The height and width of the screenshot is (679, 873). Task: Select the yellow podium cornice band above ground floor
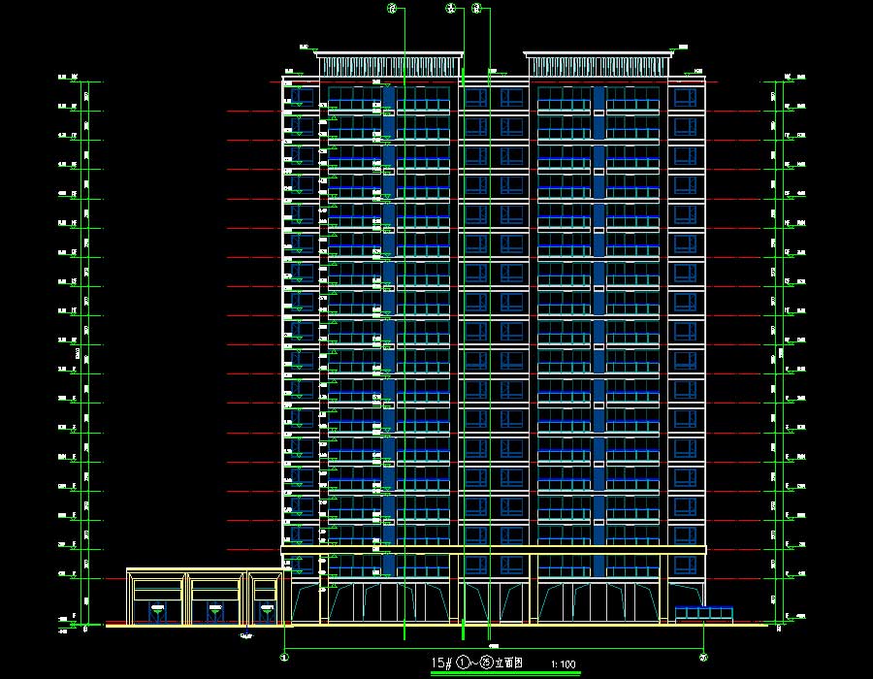tap(494, 550)
